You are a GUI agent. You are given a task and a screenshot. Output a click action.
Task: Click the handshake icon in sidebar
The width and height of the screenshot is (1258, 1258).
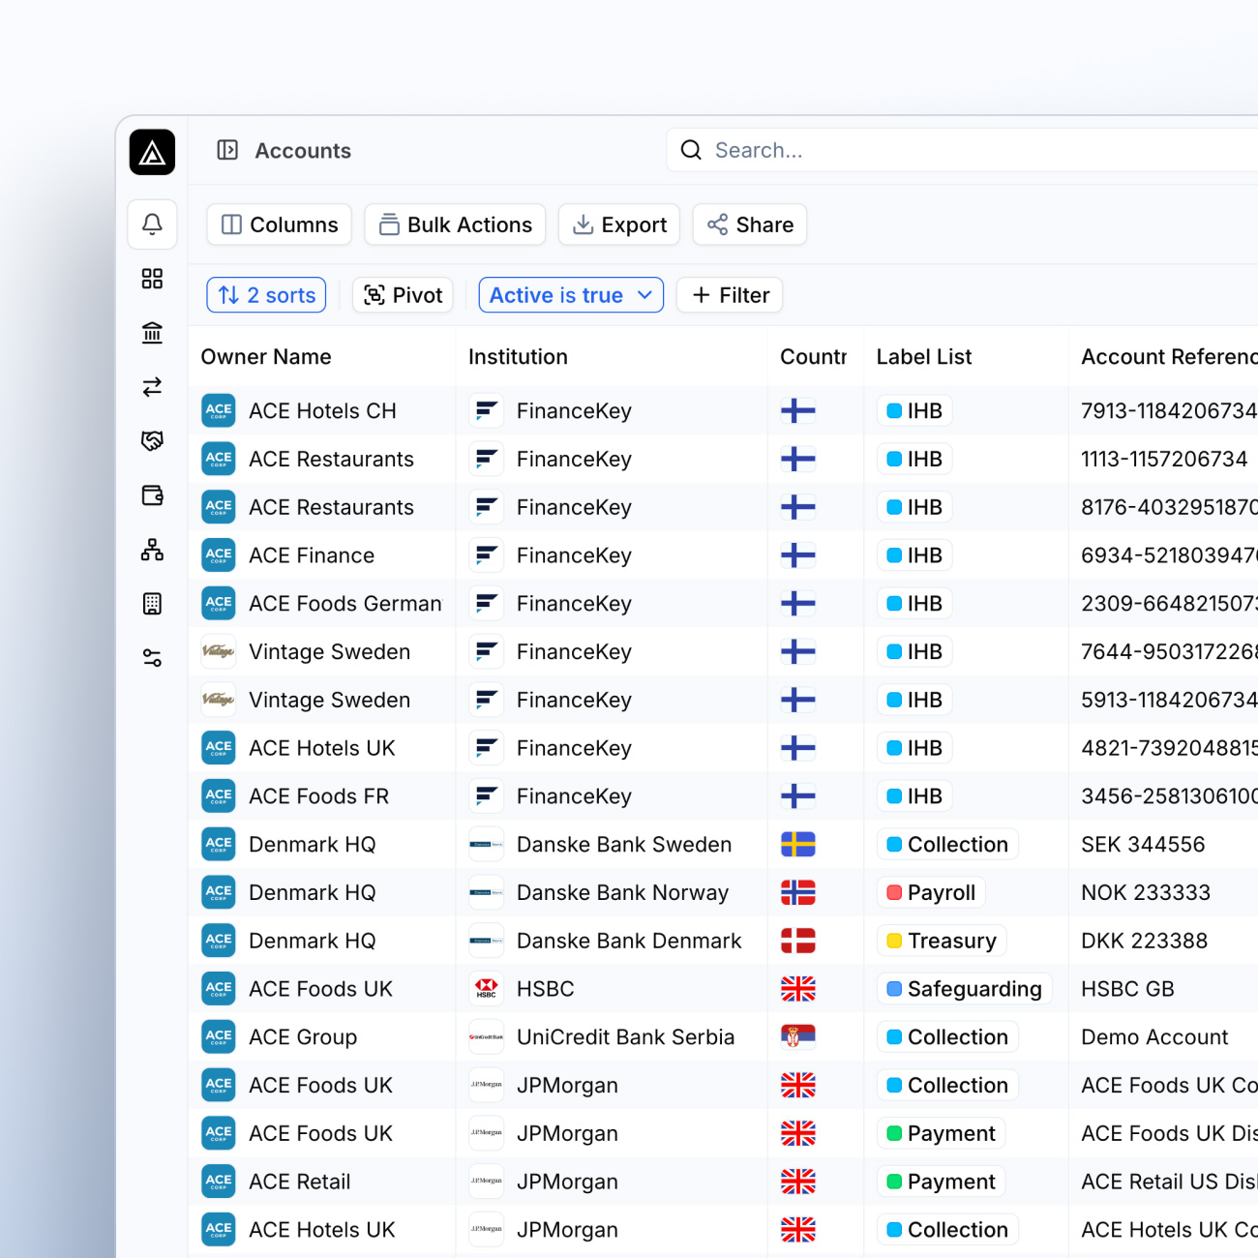pyautogui.click(x=152, y=441)
